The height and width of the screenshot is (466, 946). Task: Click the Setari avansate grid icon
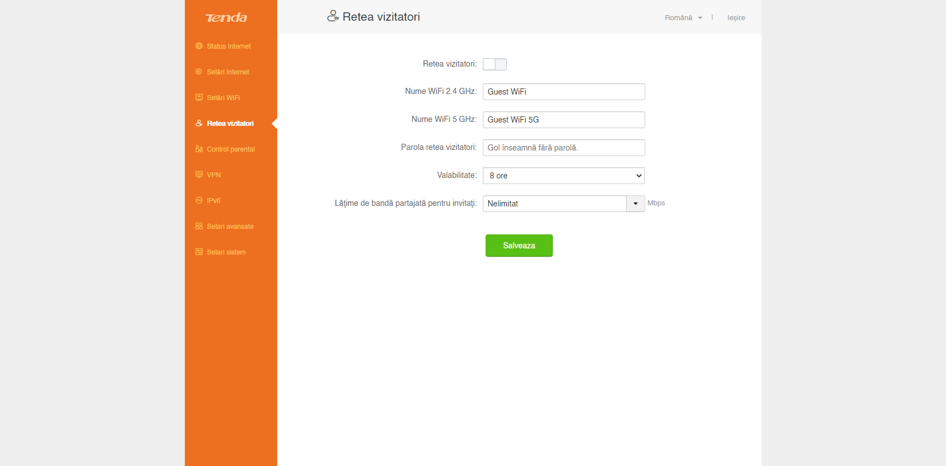pyautogui.click(x=199, y=226)
